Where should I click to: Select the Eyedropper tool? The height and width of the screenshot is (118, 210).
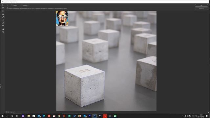pos(3,23)
